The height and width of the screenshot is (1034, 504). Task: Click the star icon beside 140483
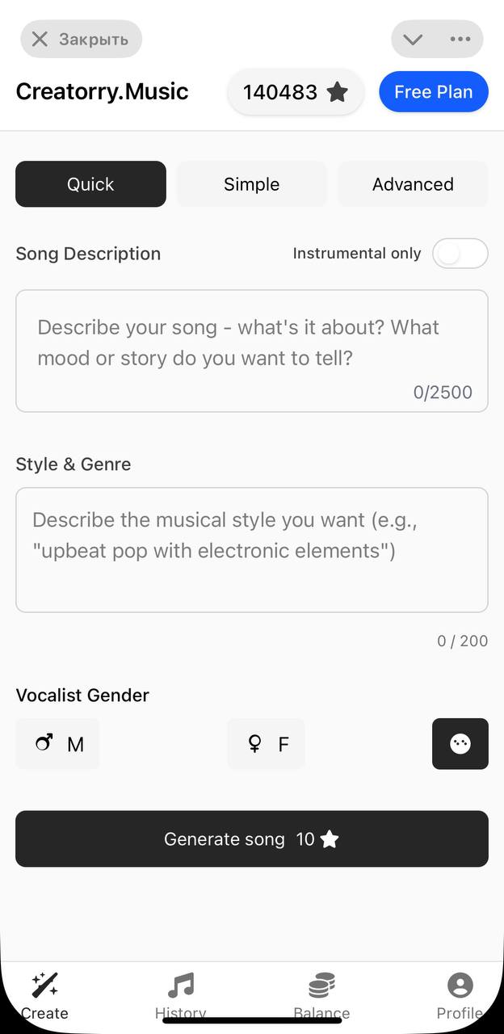click(338, 92)
